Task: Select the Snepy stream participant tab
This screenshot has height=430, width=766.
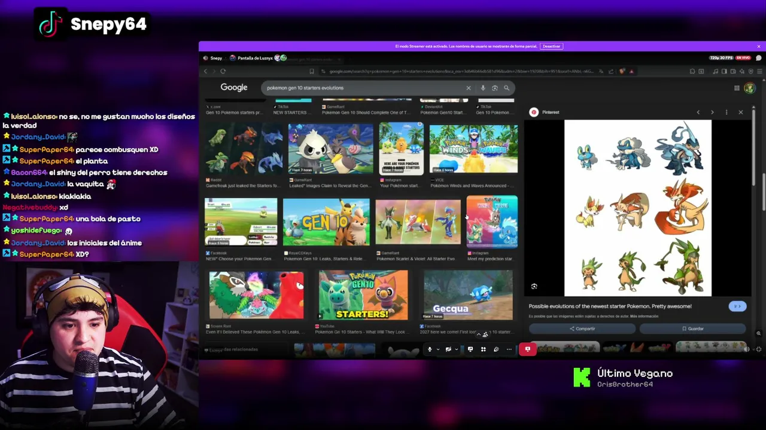Action: pyautogui.click(x=212, y=58)
